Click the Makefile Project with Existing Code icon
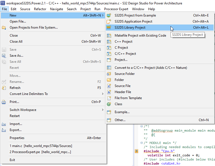Viewport: 215px width, 166px height. [109, 36]
